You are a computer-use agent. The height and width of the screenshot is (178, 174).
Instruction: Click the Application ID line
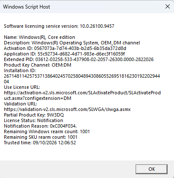point(64,54)
